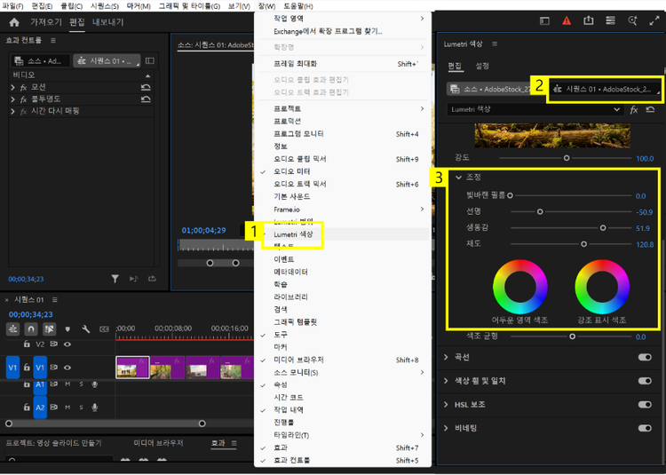Expand the 곡선 section
The height and width of the screenshot is (475, 666).
(446, 358)
